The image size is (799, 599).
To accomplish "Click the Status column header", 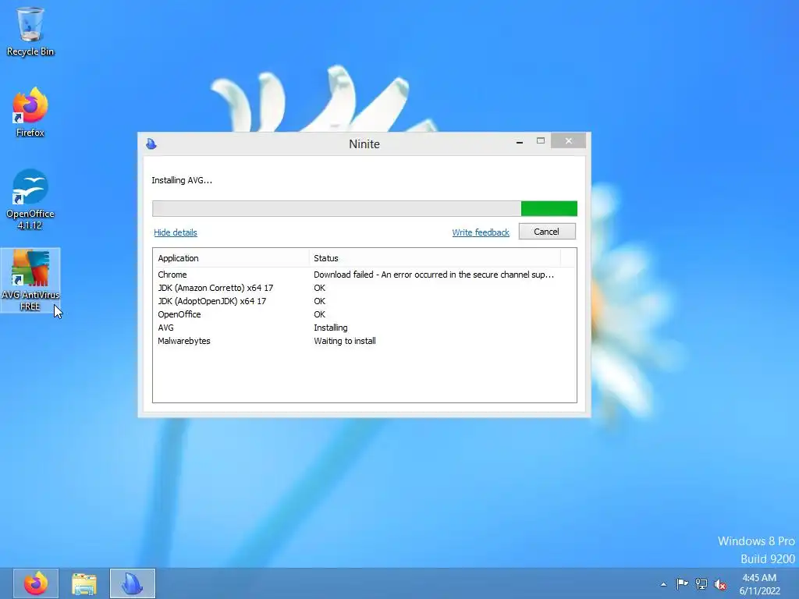I will coord(435,257).
